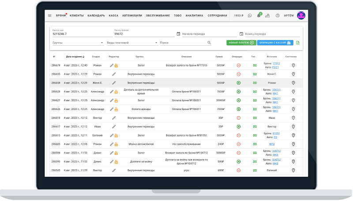Viewport: 353px width, 201px height.
Task: Click plus operation icon for payment 286654
Action: (x=239, y=83)
